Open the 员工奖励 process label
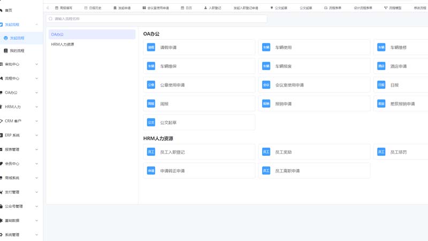The image size is (428, 241). click(x=284, y=152)
